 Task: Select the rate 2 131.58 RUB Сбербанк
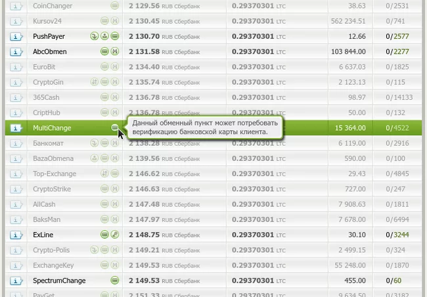click(x=164, y=52)
